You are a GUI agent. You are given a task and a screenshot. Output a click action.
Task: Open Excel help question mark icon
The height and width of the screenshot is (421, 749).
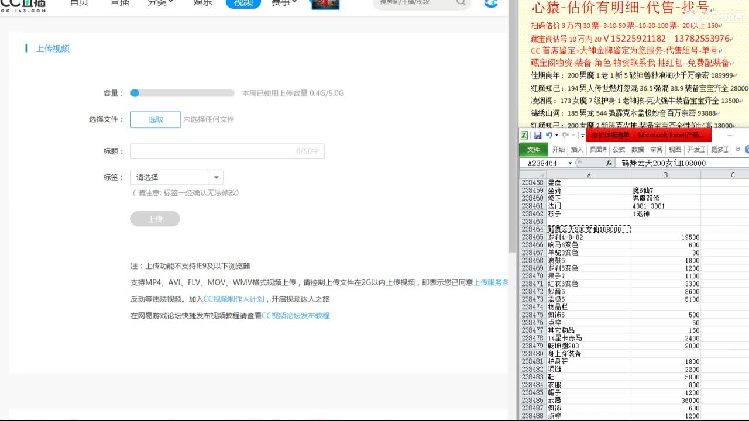point(747,150)
